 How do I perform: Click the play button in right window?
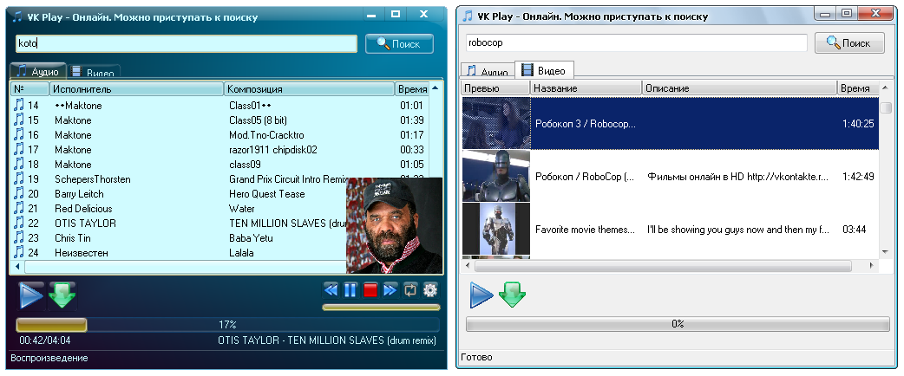481,295
